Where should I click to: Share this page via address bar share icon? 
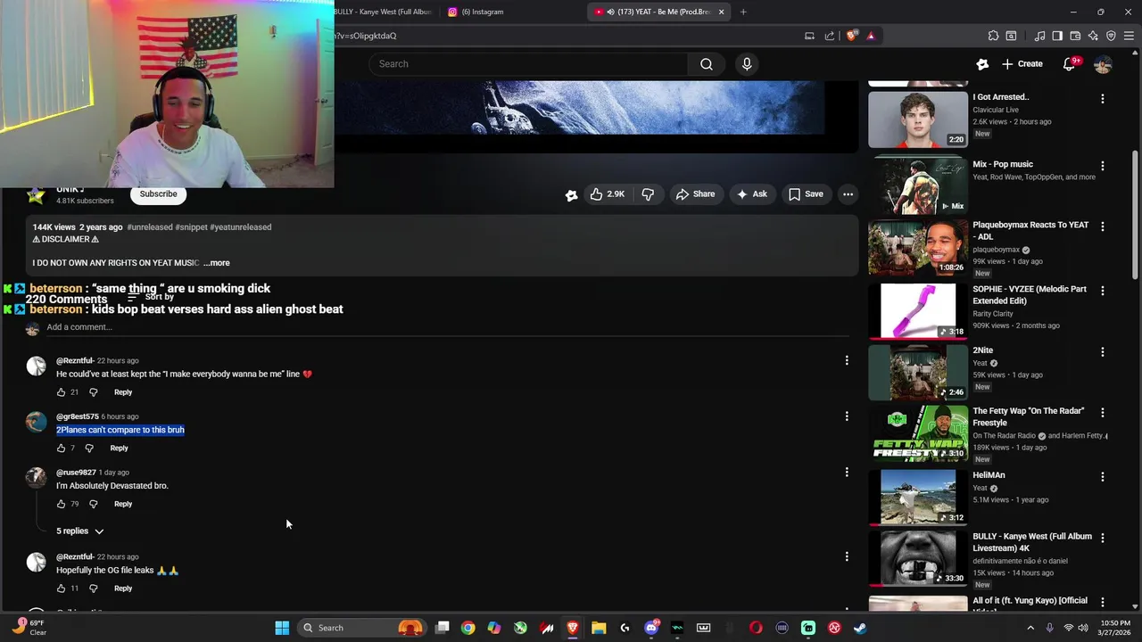click(x=830, y=36)
